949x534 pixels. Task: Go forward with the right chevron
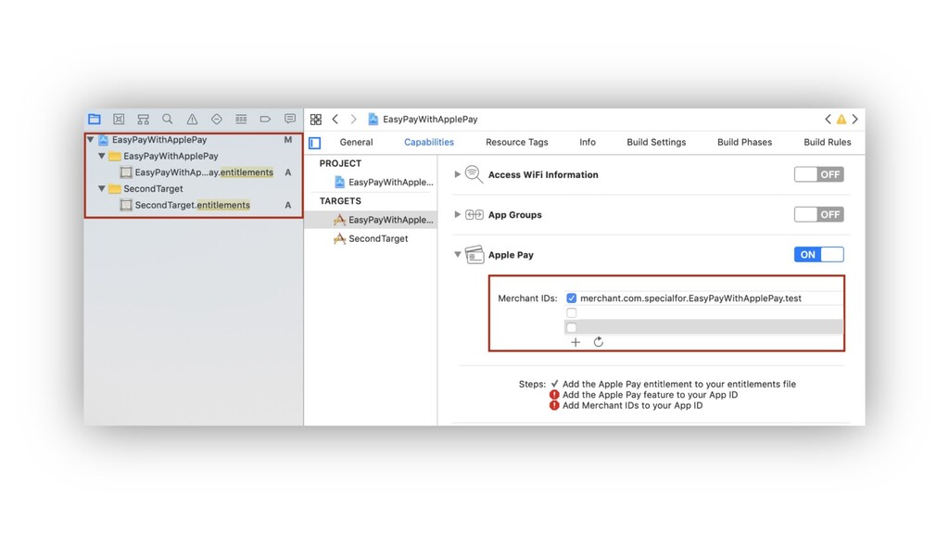(353, 120)
